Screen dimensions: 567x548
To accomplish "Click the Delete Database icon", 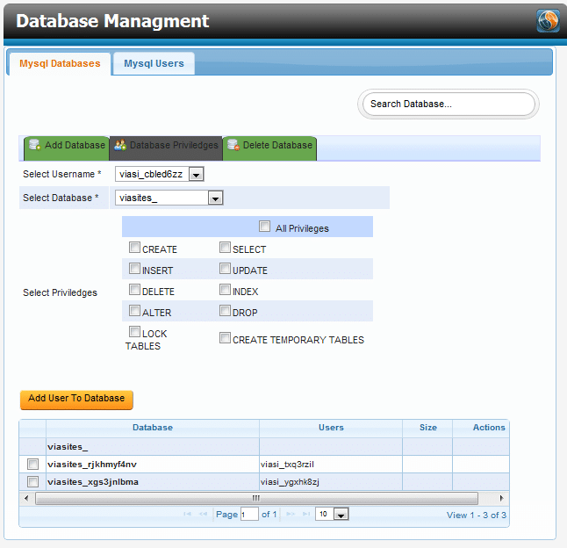I will [233, 145].
